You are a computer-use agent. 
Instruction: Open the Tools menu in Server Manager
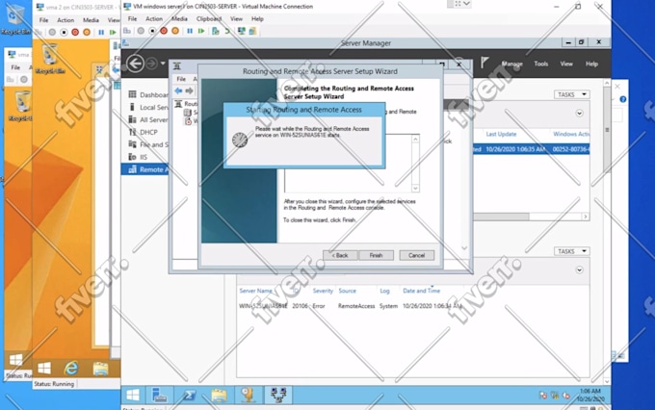541,64
